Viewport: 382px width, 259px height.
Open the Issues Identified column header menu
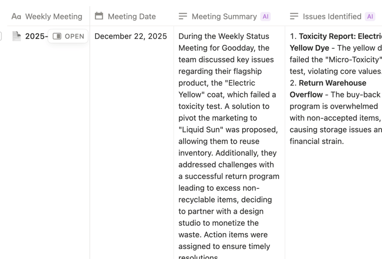(x=332, y=16)
